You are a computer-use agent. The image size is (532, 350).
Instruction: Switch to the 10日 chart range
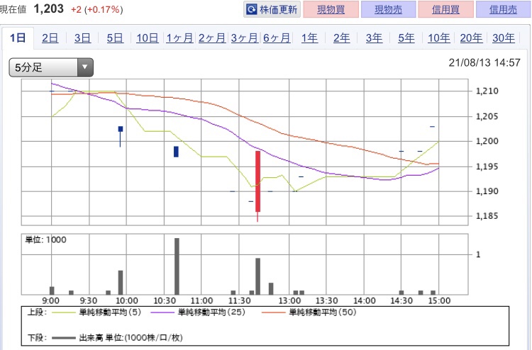click(148, 38)
